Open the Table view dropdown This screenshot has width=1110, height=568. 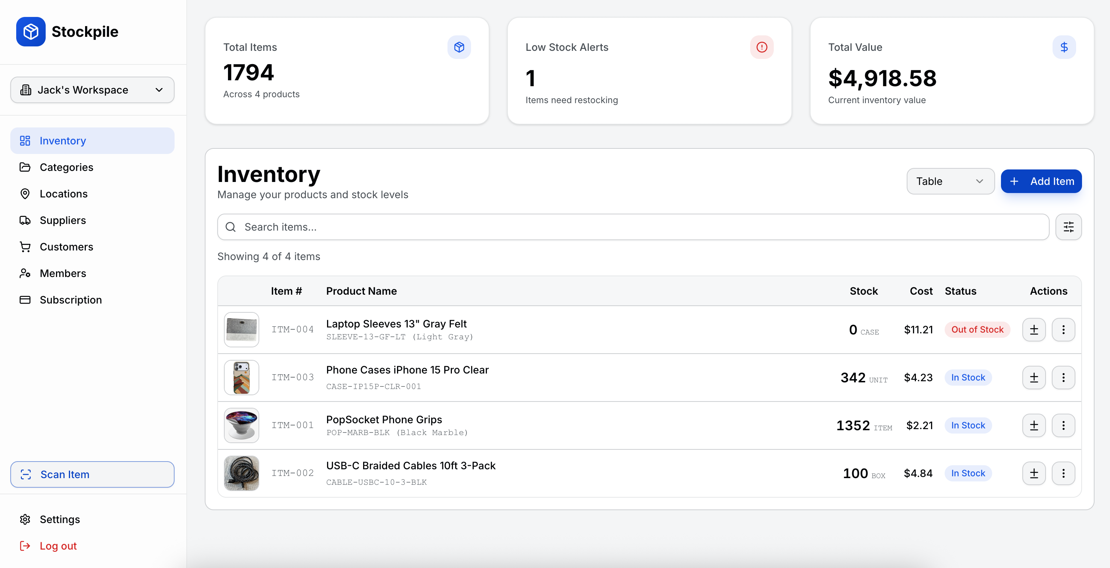click(x=950, y=181)
